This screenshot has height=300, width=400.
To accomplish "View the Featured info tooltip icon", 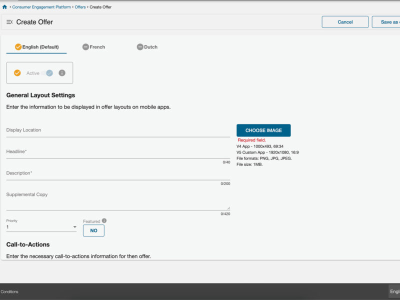I will tap(104, 220).
